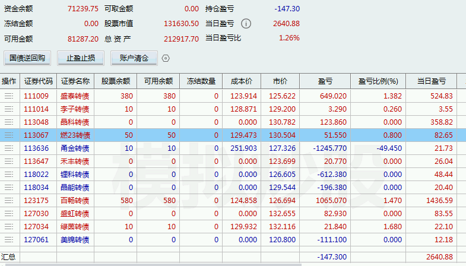Click the 操作 column header
Viewport: 466px width, 266px height.
pyautogui.click(x=9, y=81)
